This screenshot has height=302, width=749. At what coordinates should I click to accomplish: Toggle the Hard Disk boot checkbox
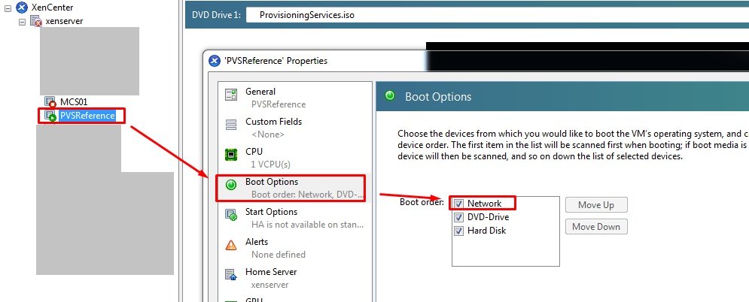[458, 231]
